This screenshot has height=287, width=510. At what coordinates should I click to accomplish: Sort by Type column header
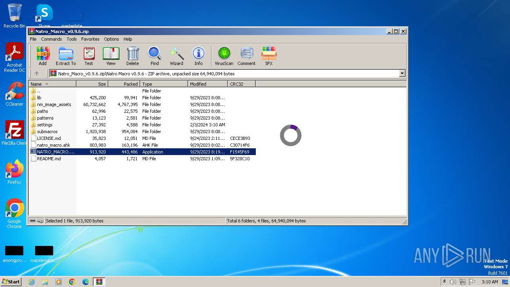click(x=164, y=84)
